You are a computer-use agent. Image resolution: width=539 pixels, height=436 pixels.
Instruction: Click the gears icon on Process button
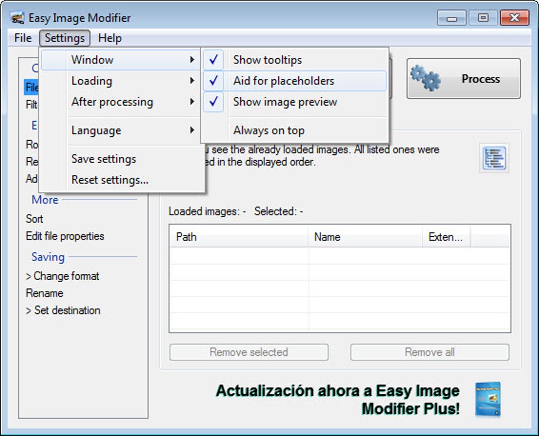click(425, 78)
